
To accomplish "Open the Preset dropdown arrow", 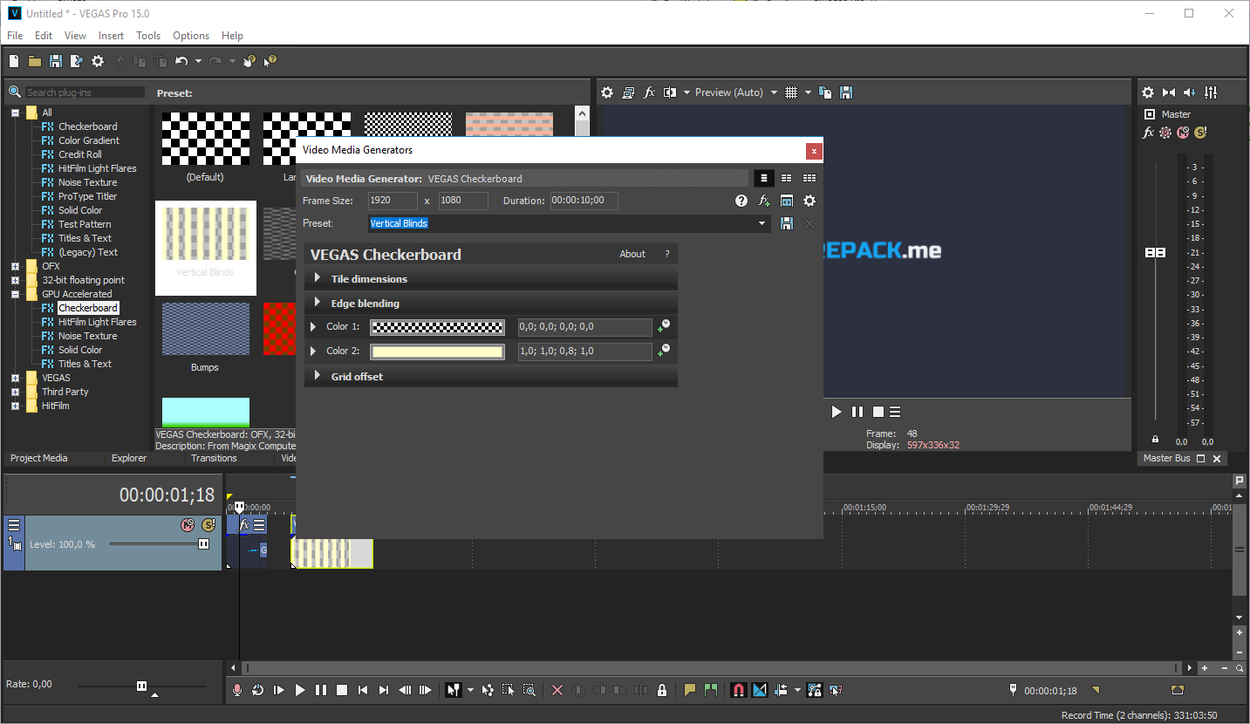I will [763, 224].
